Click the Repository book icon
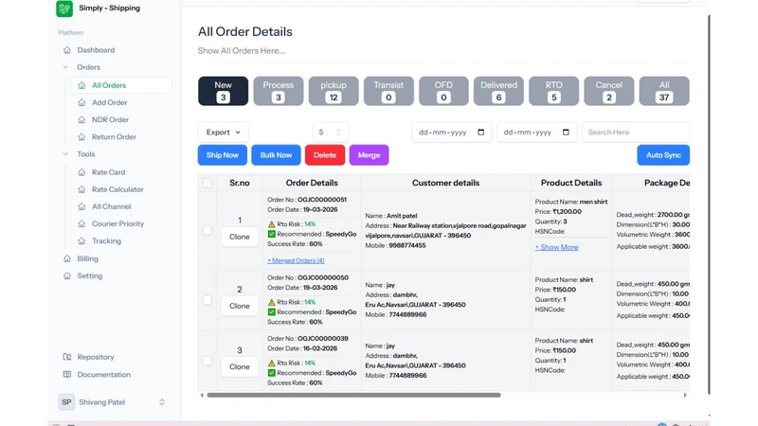The width and height of the screenshot is (758, 426). click(x=67, y=357)
